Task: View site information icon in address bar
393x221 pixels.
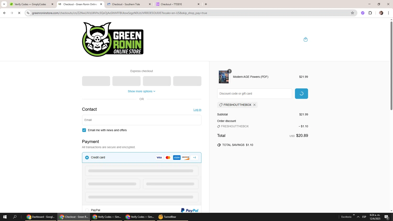Action: coord(28,13)
